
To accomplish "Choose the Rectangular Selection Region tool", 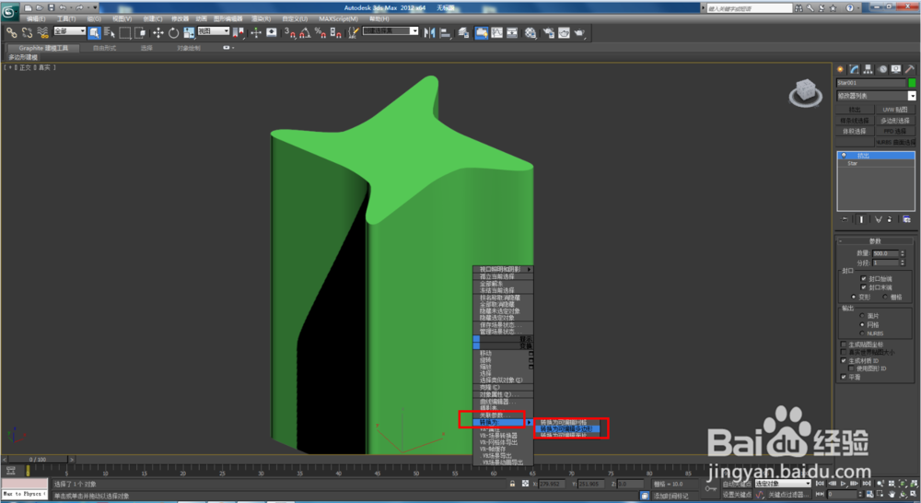I will tap(125, 33).
